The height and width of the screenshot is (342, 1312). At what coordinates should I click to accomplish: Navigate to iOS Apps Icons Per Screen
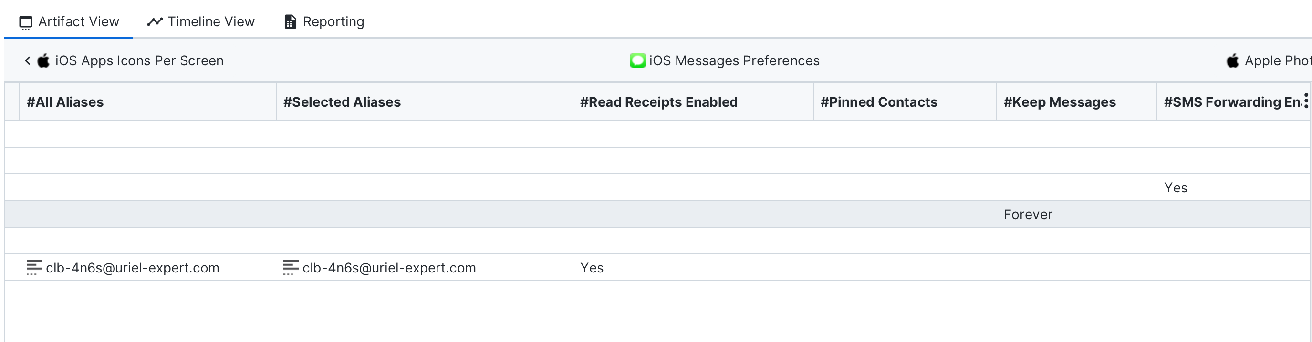point(139,60)
